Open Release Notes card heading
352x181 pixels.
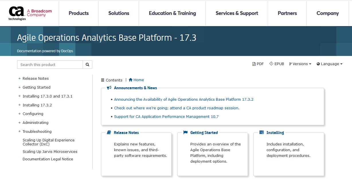point(126,133)
